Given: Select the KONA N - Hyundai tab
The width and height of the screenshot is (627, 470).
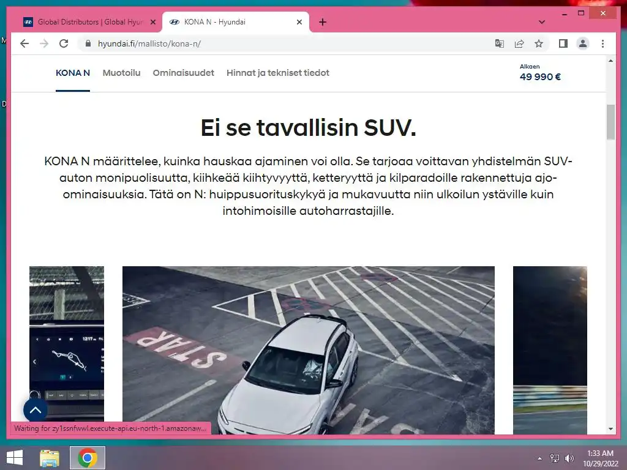Looking at the screenshot, I should pos(235,22).
